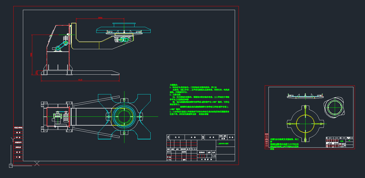Click the cyan turntable in the side view

click(123, 30)
